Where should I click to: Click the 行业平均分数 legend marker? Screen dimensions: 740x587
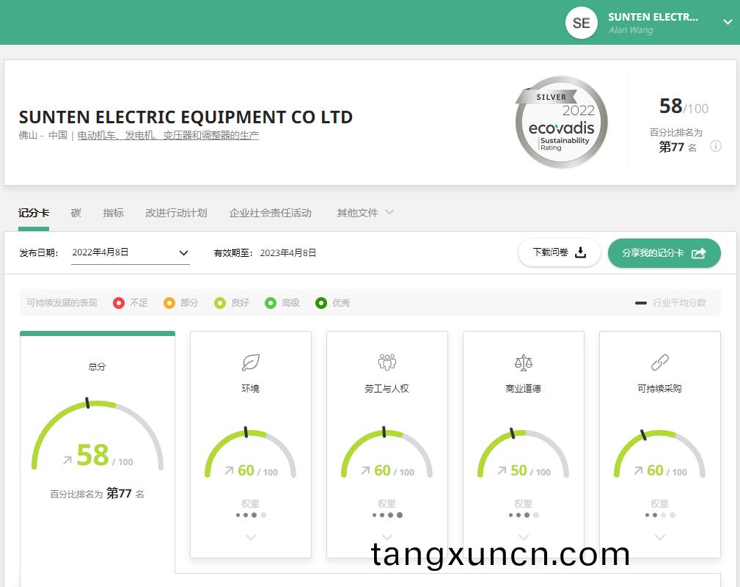(x=641, y=303)
